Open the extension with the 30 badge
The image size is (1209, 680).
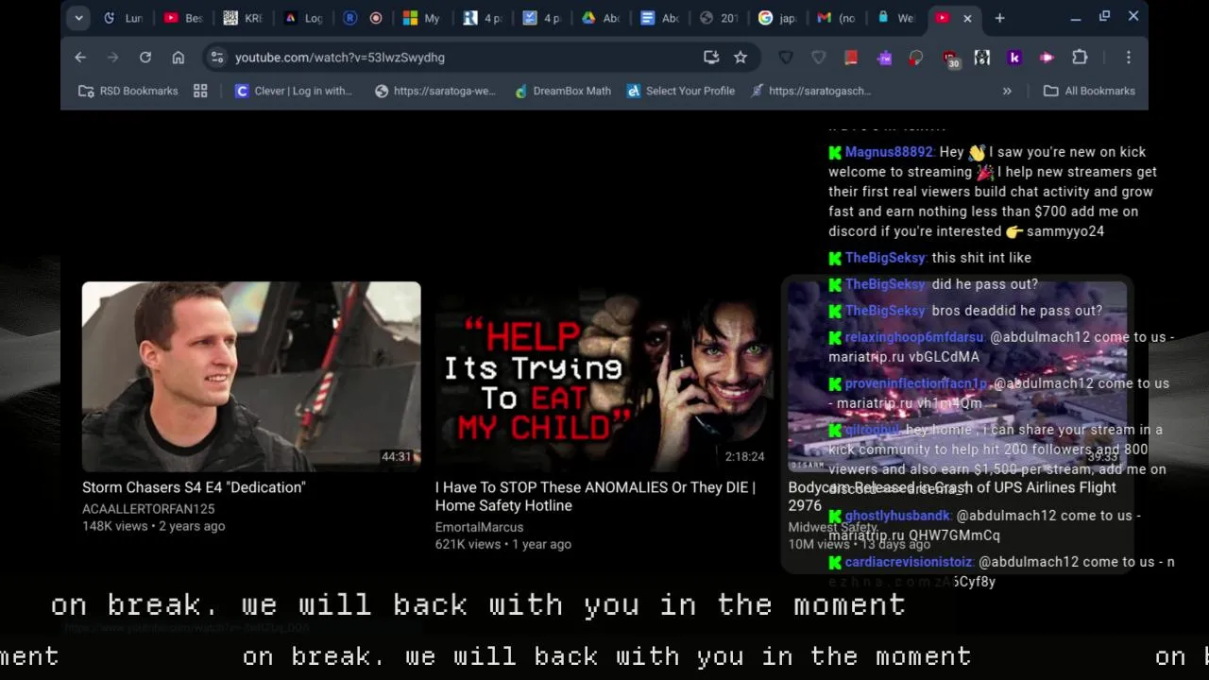[x=950, y=59]
